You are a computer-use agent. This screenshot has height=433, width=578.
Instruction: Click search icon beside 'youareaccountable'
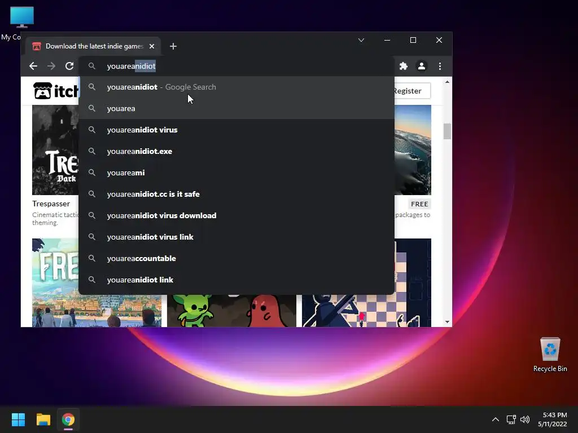(92, 258)
